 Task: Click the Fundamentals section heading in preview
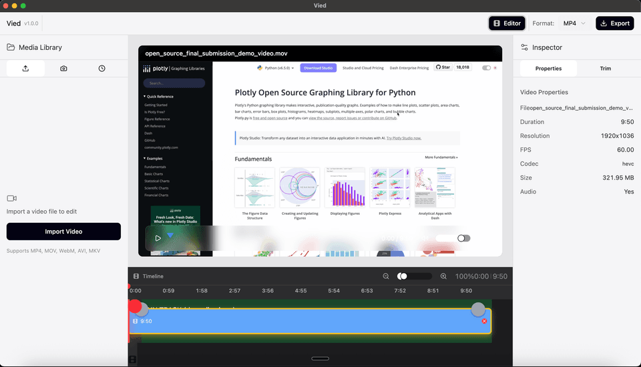(253, 159)
